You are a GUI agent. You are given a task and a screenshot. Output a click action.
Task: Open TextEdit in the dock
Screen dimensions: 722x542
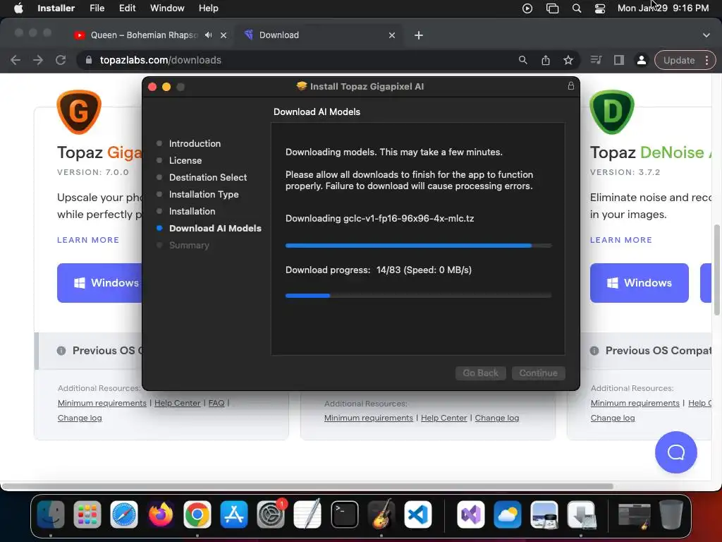pos(307,514)
